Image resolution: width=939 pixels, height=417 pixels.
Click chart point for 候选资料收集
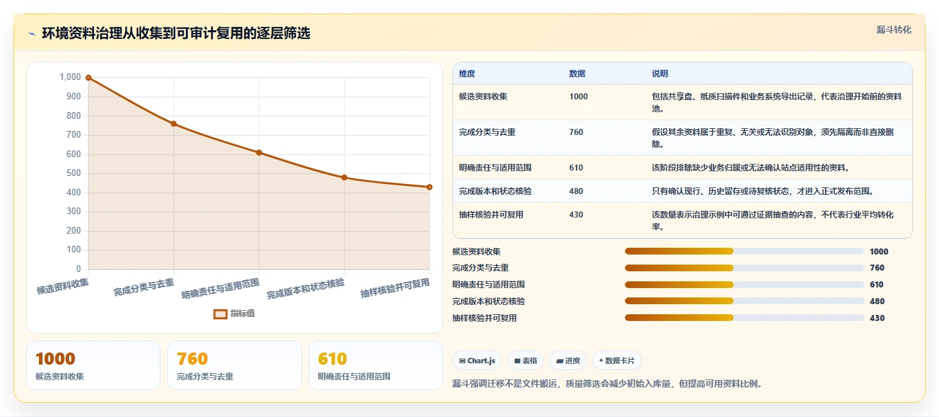(88, 78)
